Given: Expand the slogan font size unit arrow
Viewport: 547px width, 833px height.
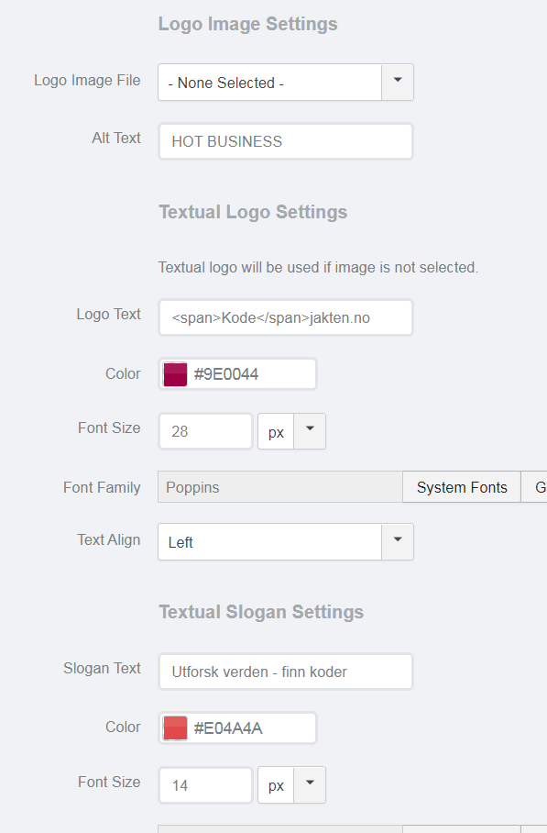Looking at the screenshot, I should pos(310,785).
